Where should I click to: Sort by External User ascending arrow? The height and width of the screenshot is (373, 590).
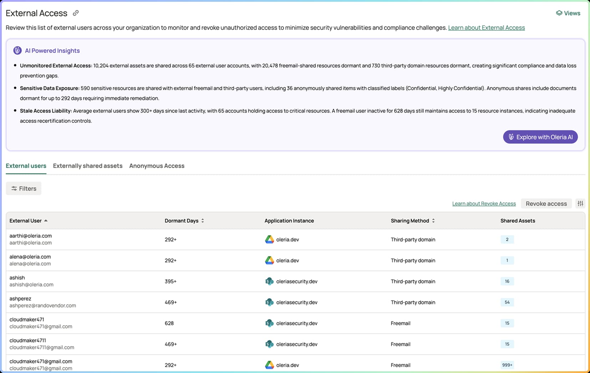[46, 221]
